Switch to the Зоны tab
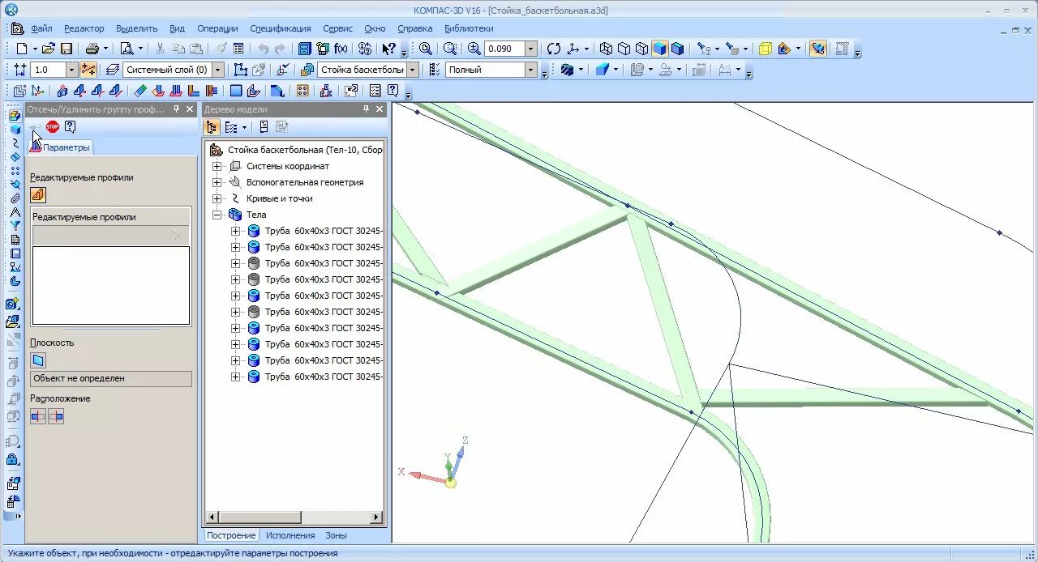The height and width of the screenshot is (562, 1038). coord(336,535)
